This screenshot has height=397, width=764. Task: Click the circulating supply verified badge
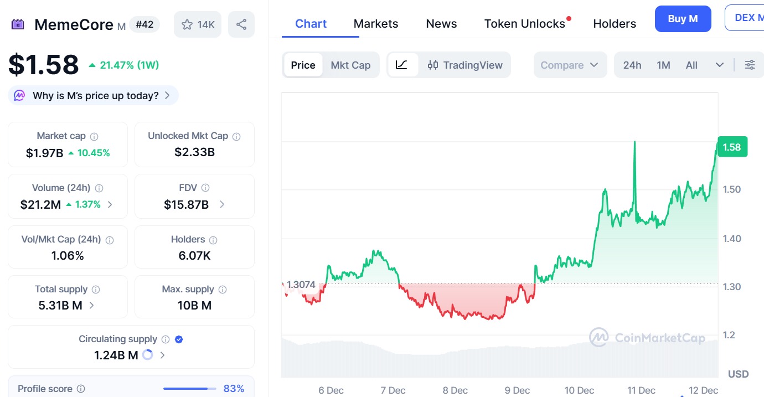click(x=179, y=339)
